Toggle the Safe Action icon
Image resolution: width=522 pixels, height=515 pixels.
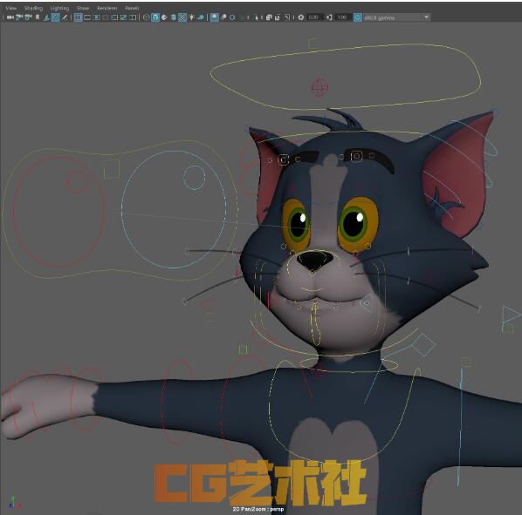coord(123,17)
